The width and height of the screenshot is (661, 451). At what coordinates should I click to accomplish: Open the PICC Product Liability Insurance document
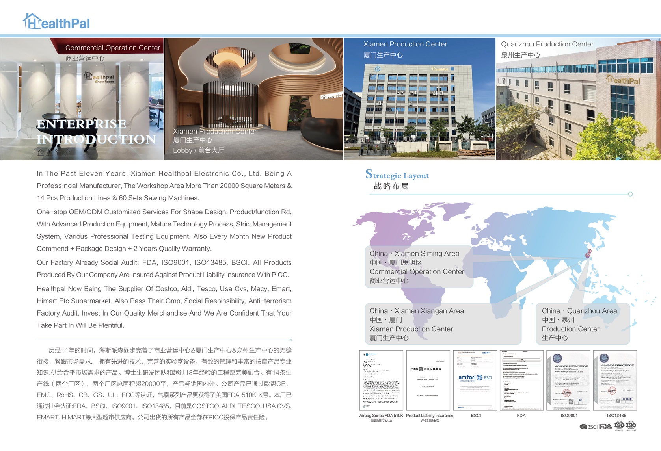[428, 380]
